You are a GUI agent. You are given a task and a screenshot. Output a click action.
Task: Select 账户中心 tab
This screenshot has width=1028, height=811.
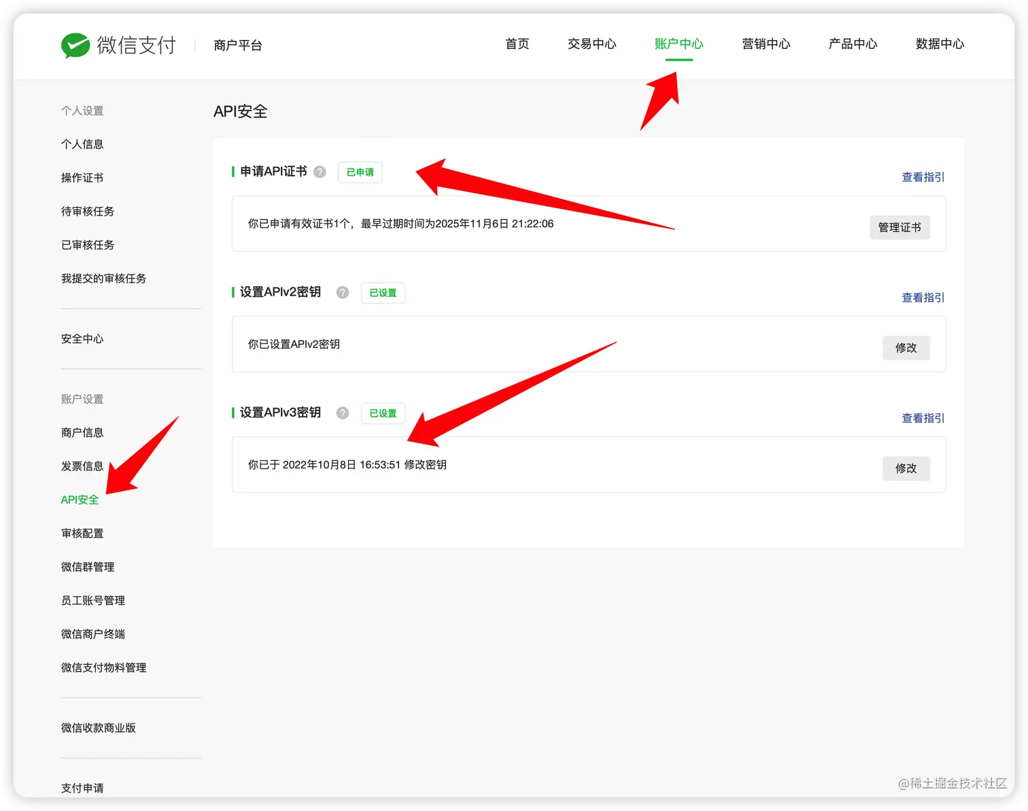679,44
